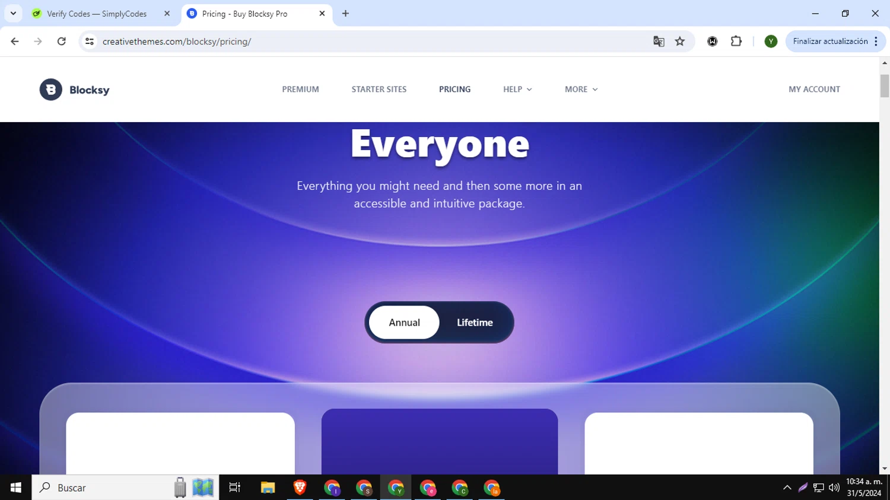Click the Blocksy logo icon

pyautogui.click(x=51, y=90)
